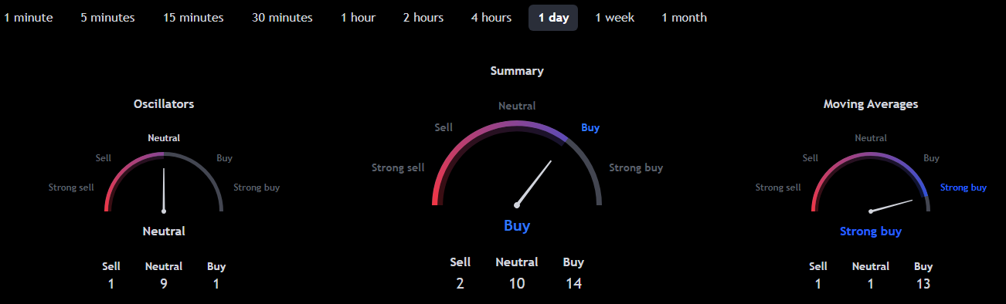Viewport: 1006px width, 304px height.
Task: Click the Summary heading
Action: click(517, 71)
